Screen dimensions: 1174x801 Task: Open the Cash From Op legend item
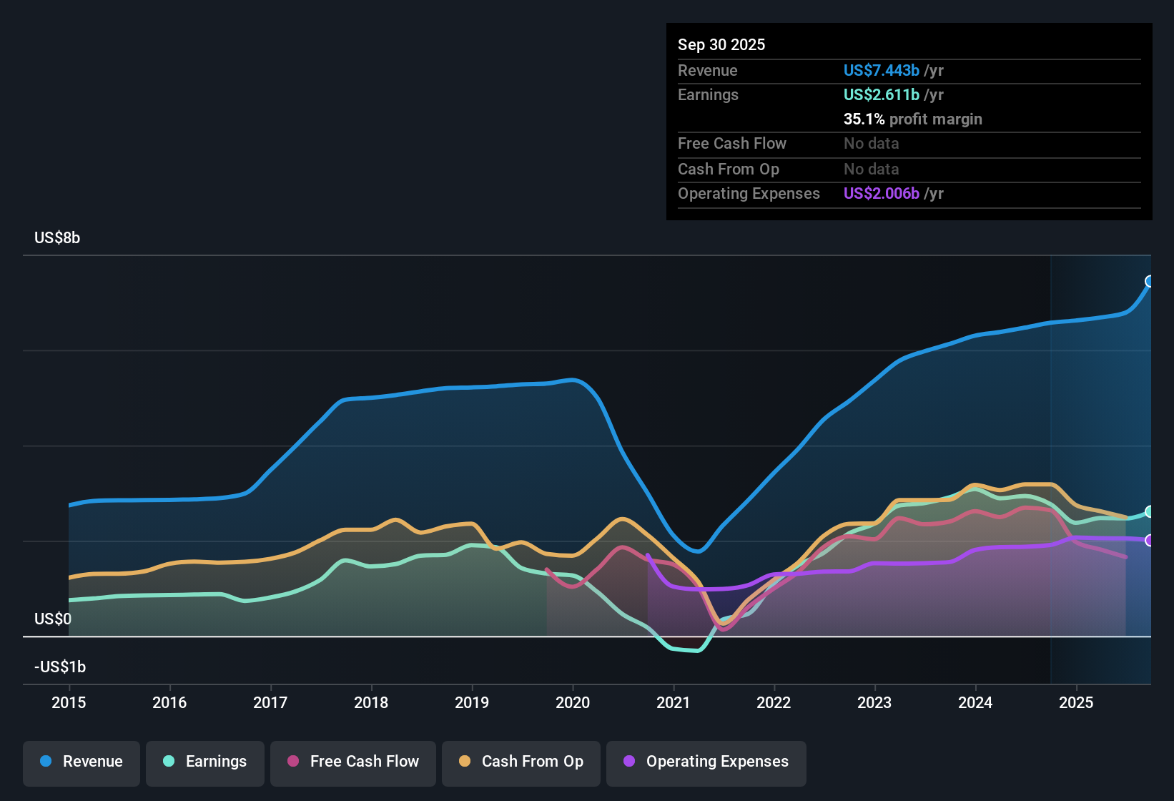[x=521, y=762]
